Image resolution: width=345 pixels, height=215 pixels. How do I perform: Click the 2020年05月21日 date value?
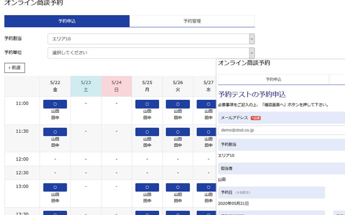point(233,203)
